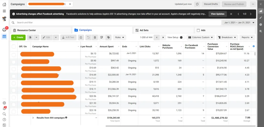Click the search magnifier in left sidebar
The width and height of the screenshot is (264, 127).
(4, 114)
